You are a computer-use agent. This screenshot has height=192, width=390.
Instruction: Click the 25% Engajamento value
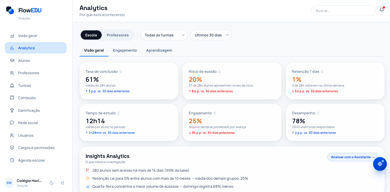point(195,121)
